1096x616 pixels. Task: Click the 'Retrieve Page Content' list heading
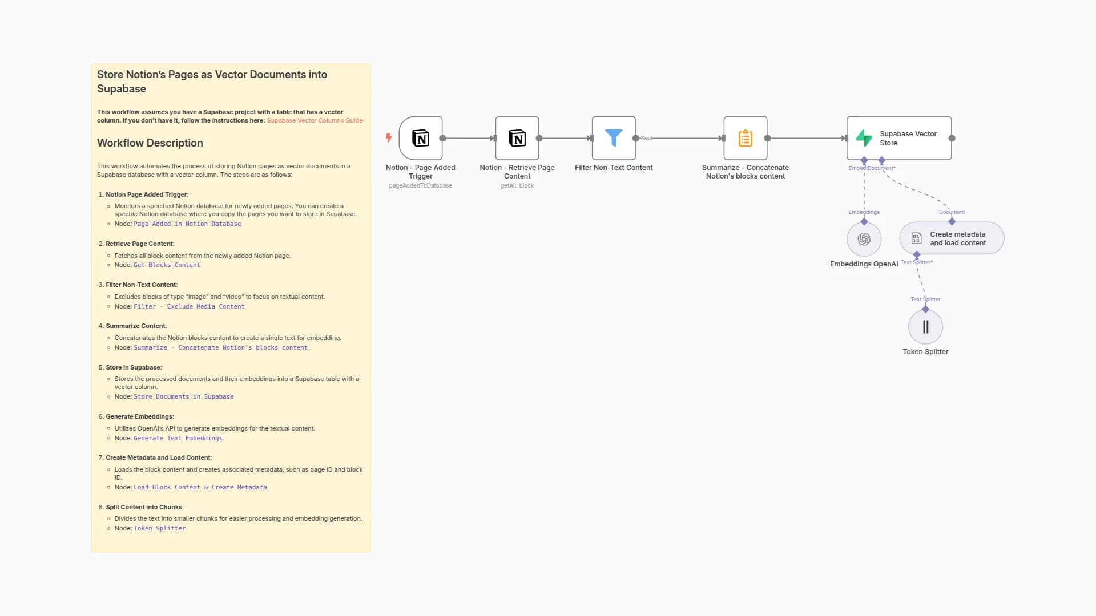coord(139,244)
